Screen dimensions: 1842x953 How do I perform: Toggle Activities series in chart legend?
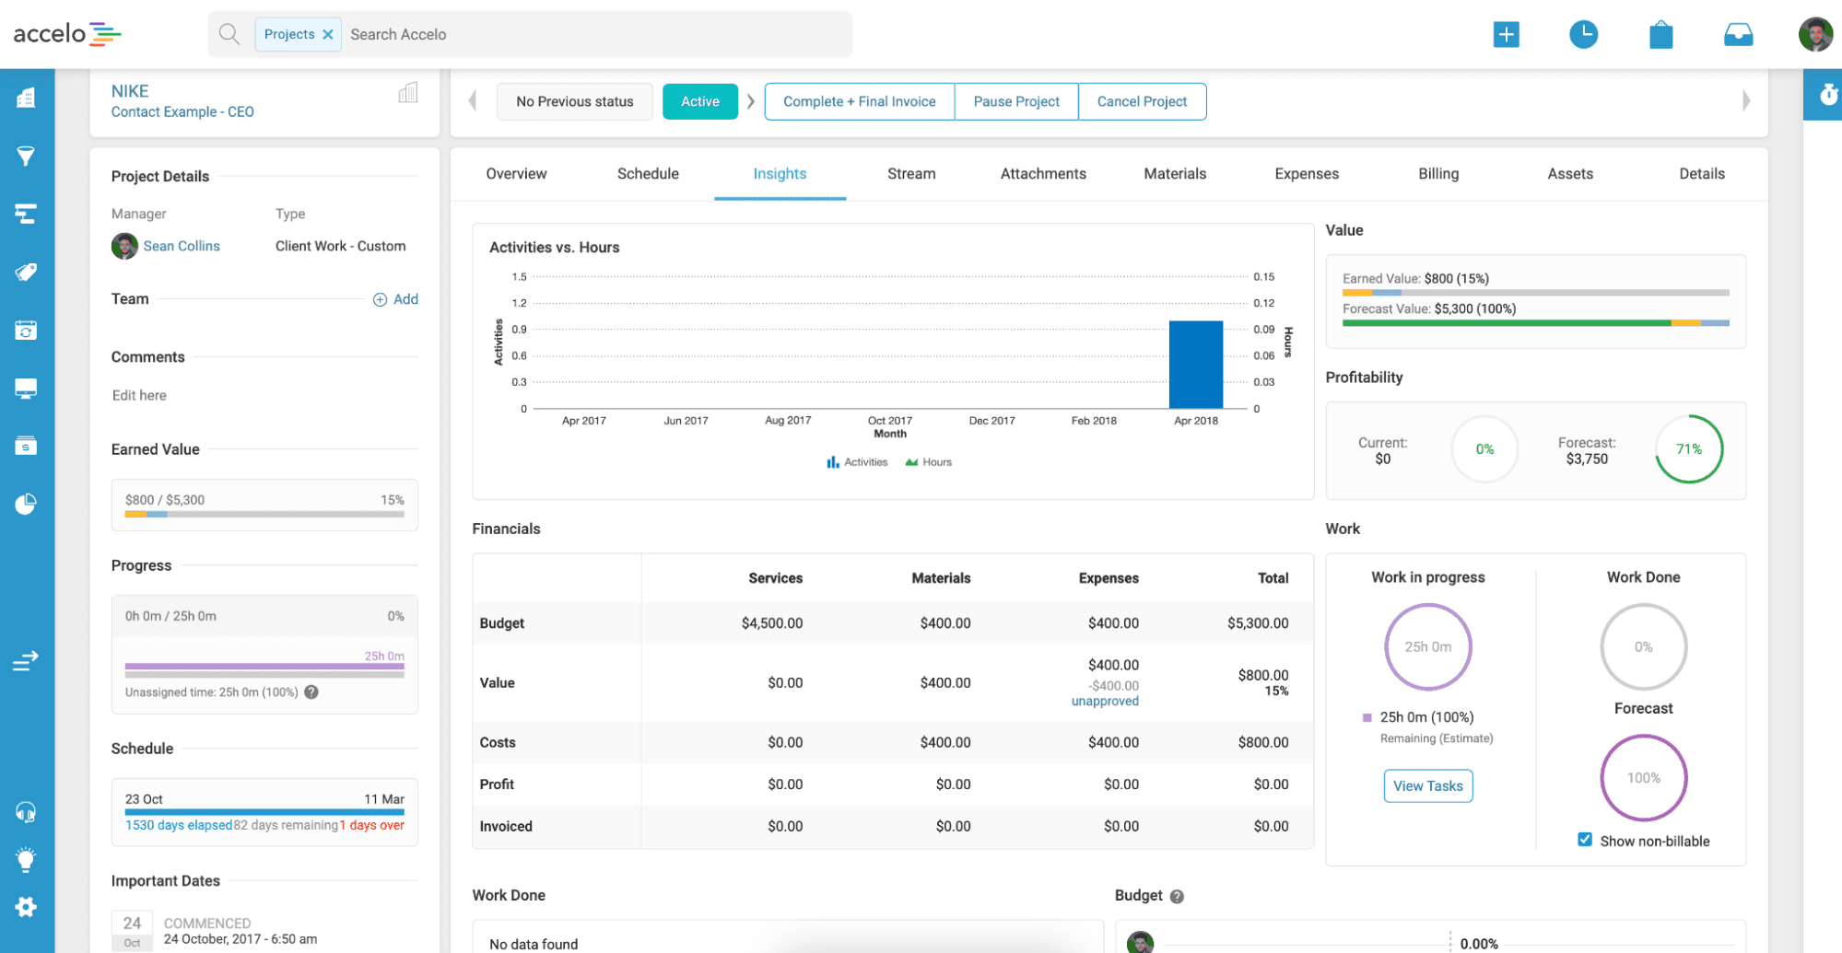857,462
